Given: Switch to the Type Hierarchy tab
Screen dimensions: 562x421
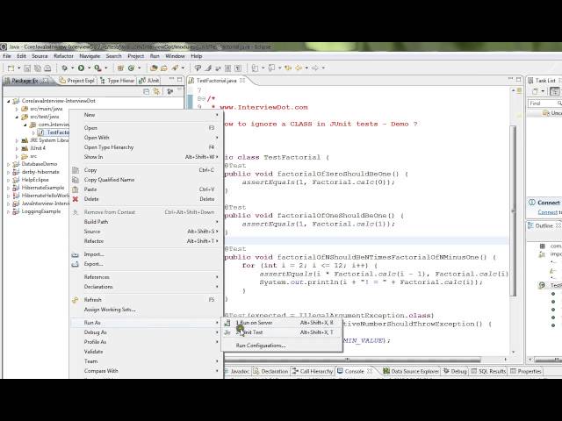Looking at the screenshot, I should coord(117,81).
